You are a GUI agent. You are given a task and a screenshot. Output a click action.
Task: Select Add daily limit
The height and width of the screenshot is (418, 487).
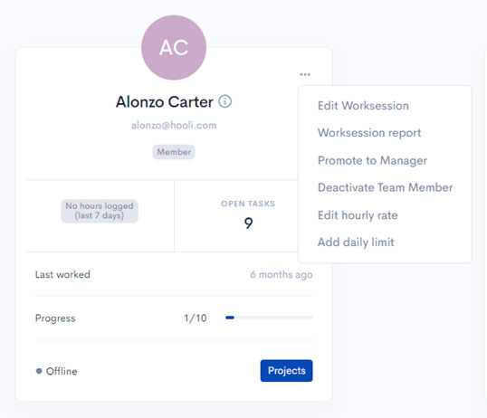356,242
